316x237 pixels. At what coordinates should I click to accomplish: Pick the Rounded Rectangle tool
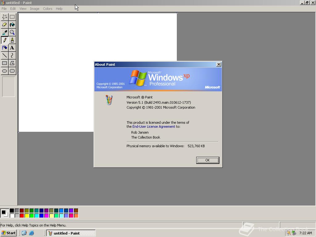pyautogui.click(x=12, y=71)
